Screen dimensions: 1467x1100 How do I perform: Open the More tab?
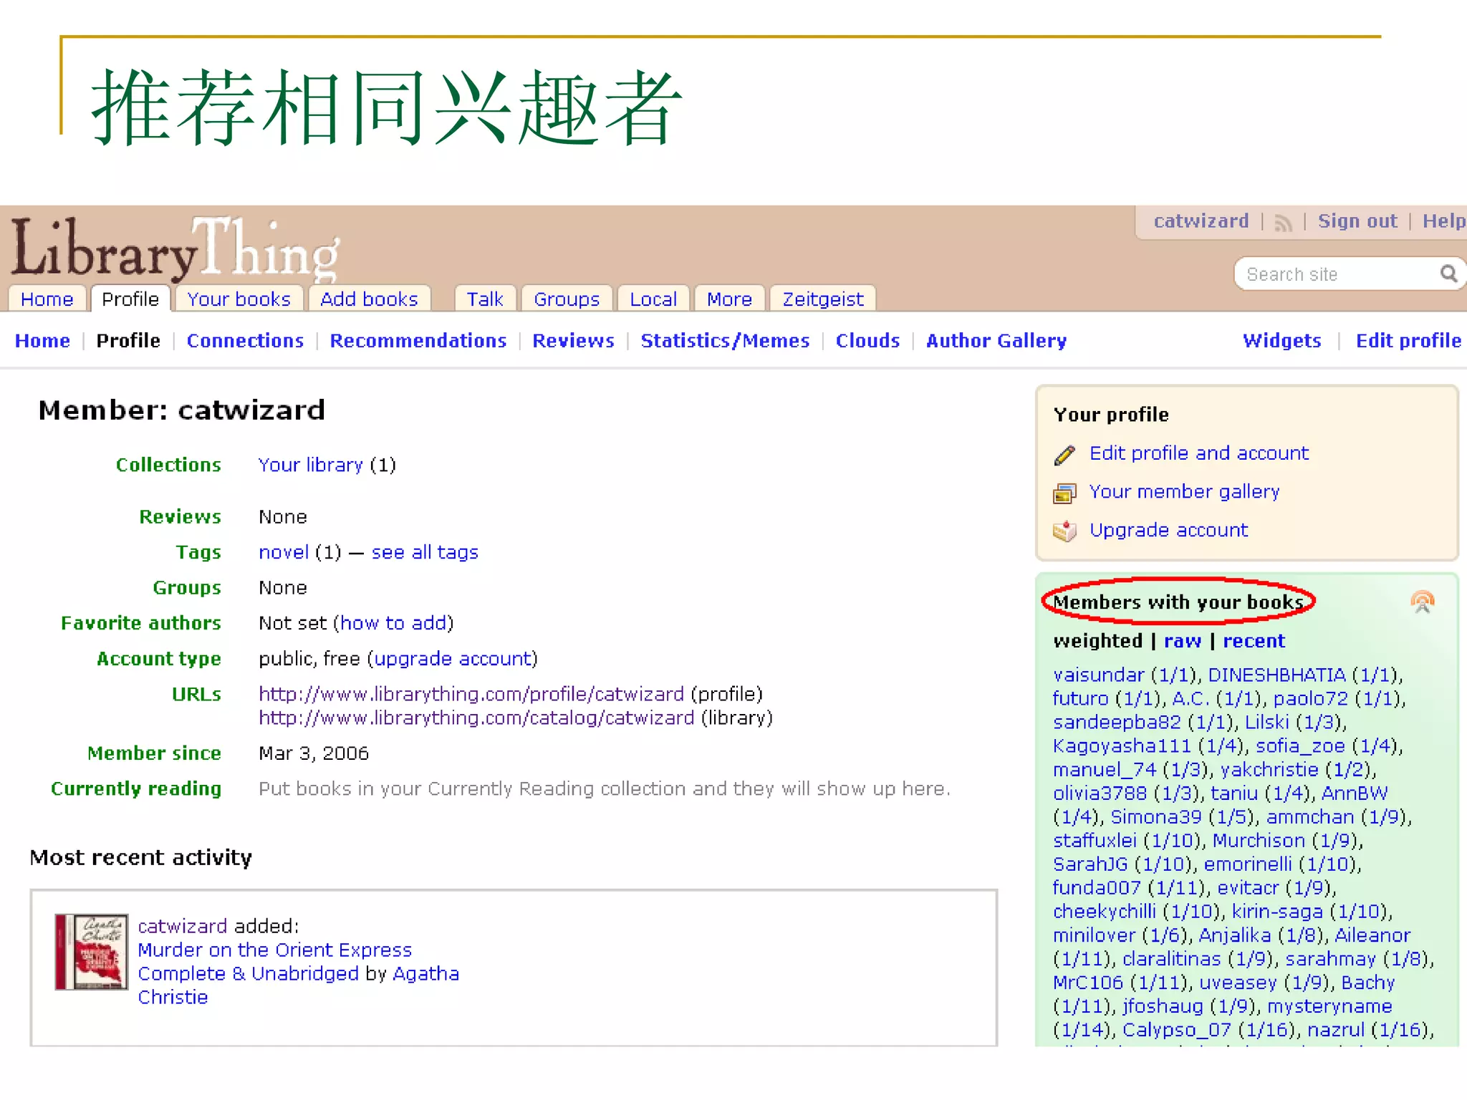(x=730, y=299)
